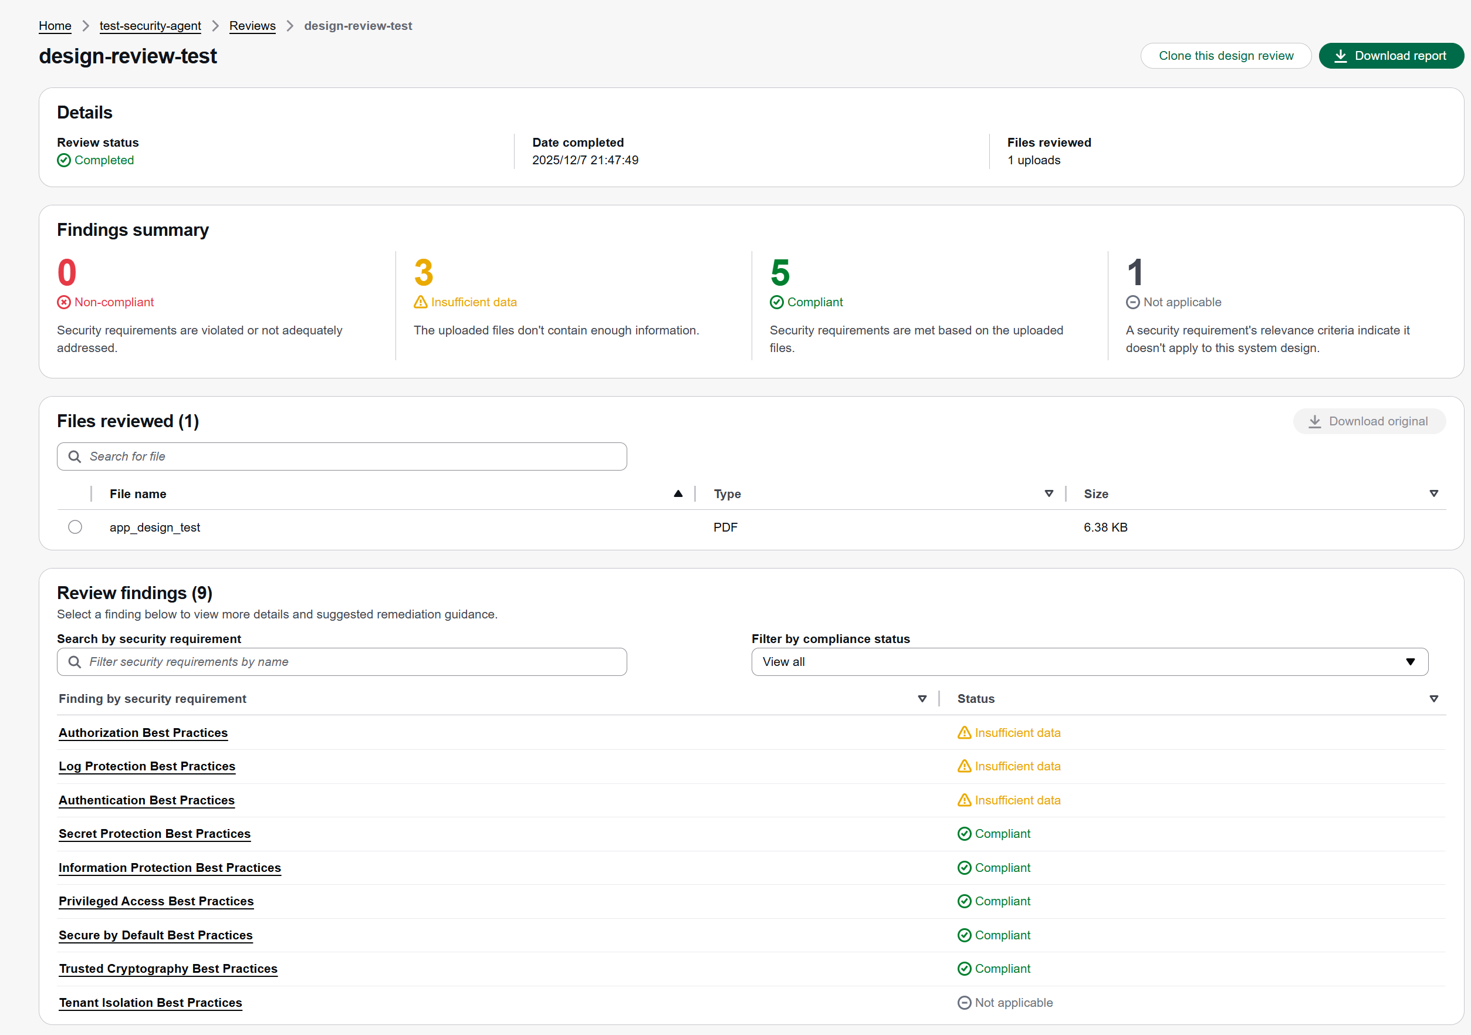The image size is (1471, 1035).
Task: Click the Not applicable minus icon in summary
Action: click(1132, 302)
